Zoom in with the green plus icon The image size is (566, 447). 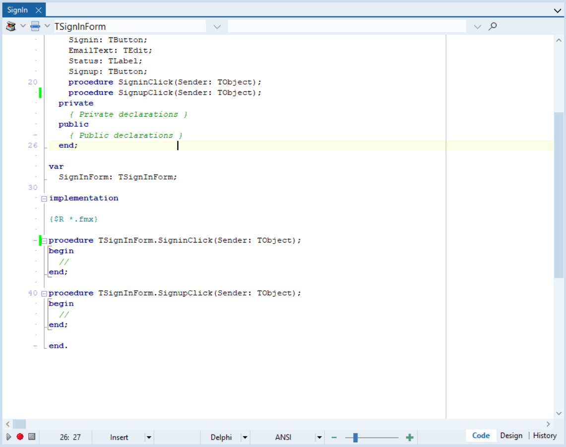tap(410, 437)
